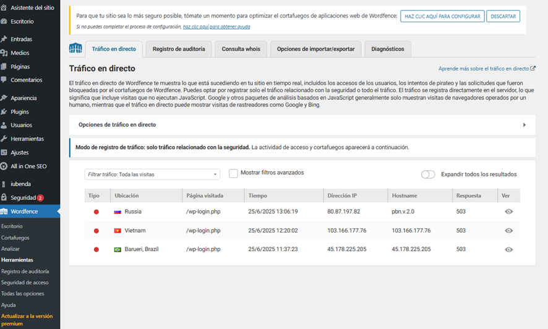Click IP address 80.87.197.82
This screenshot has height=329, width=548.
click(343, 211)
